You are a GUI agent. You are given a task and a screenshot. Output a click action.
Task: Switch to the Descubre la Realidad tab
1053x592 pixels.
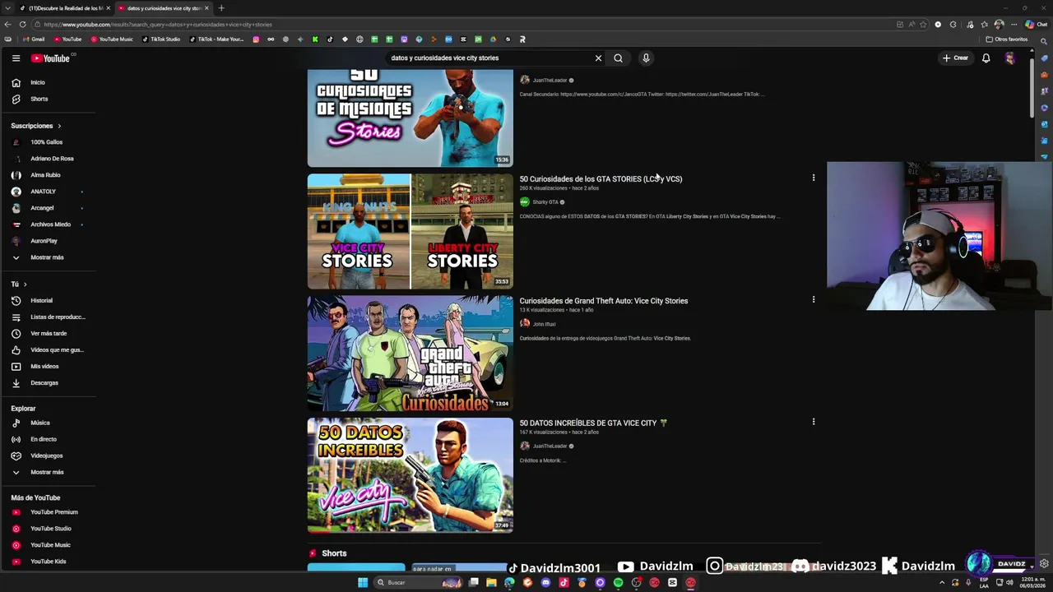coord(66,8)
